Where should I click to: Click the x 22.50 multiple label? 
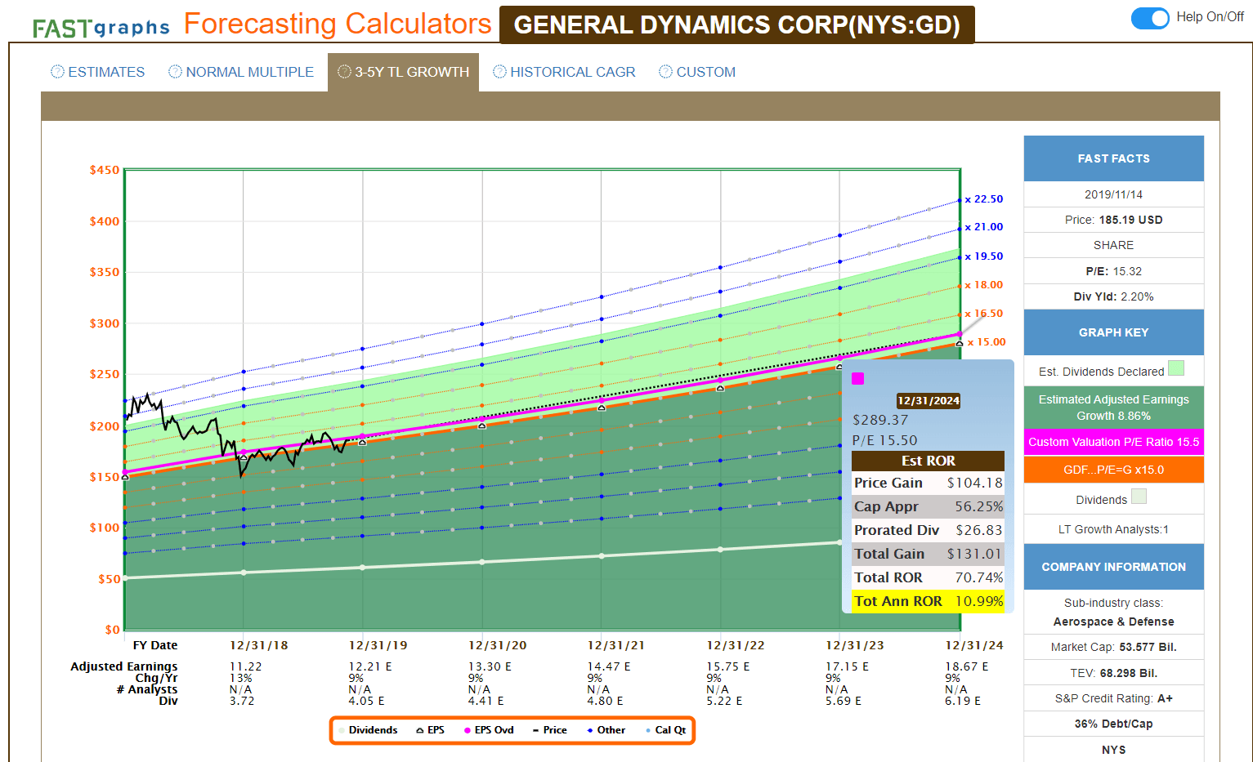(x=984, y=199)
